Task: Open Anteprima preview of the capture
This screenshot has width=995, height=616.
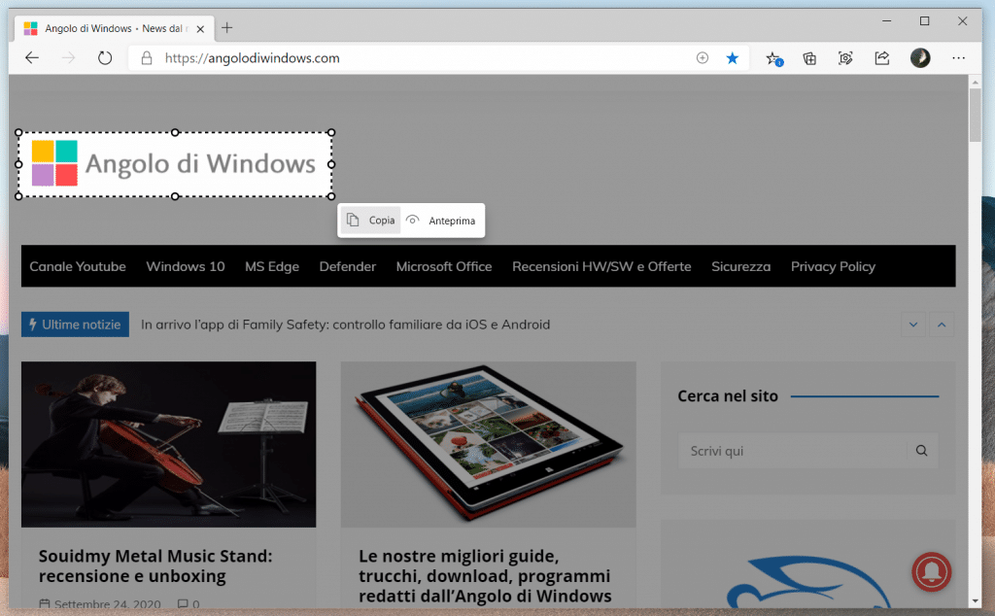Action: pyautogui.click(x=441, y=221)
